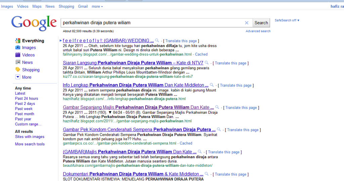This screenshot has width=344, height=181.
Task: Click the Everything icon in sidebar
Action: (x=18, y=41)
